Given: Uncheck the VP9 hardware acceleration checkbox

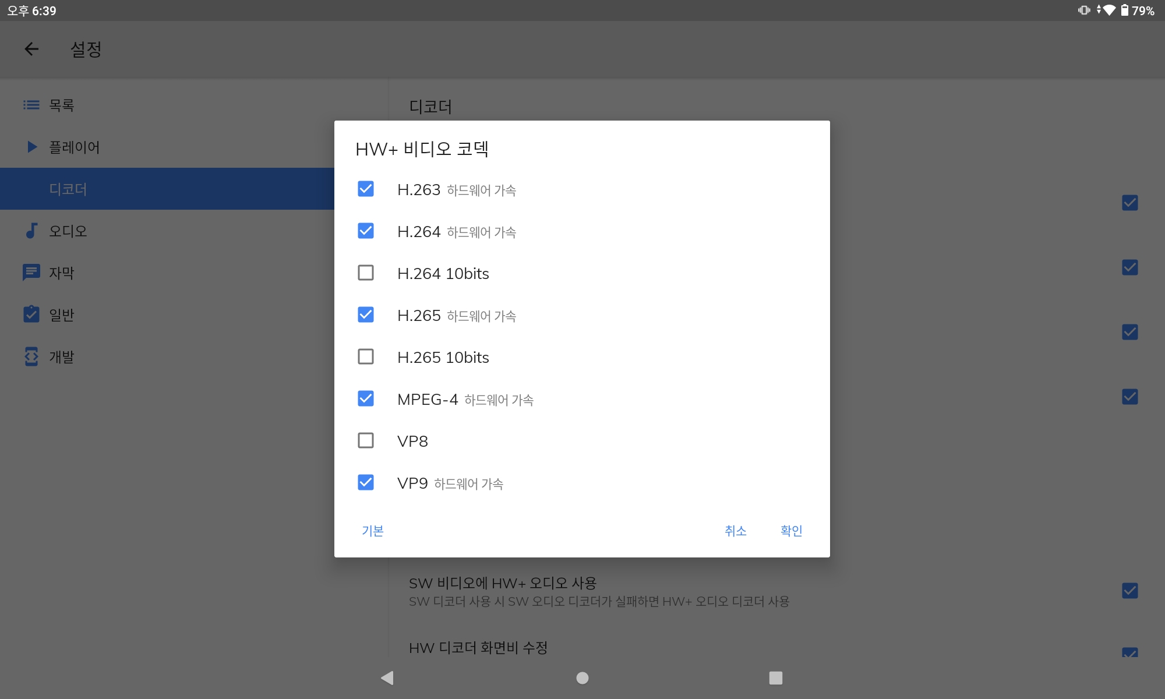Looking at the screenshot, I should [366, 483].
